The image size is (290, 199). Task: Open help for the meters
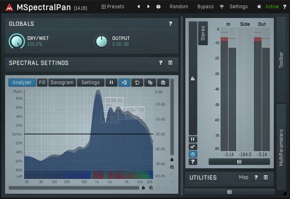[193, 162]
